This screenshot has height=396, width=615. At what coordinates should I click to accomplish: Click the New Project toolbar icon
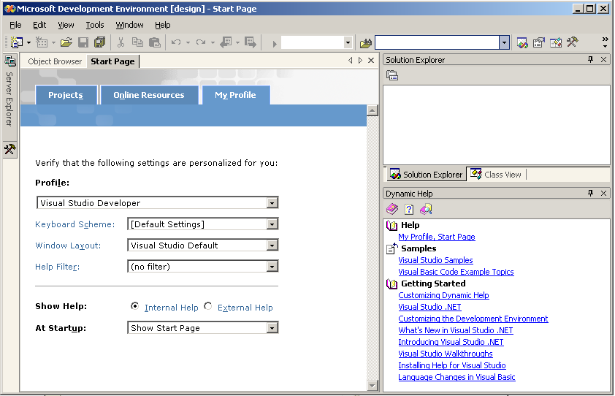17,42
